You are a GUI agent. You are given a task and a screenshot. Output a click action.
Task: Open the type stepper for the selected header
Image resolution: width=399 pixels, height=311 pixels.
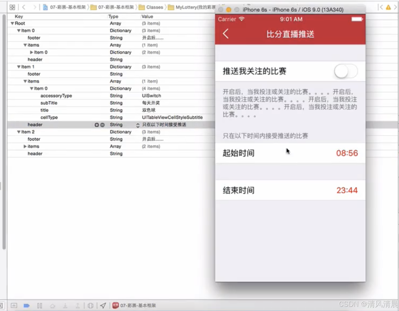tap(138, 125)
